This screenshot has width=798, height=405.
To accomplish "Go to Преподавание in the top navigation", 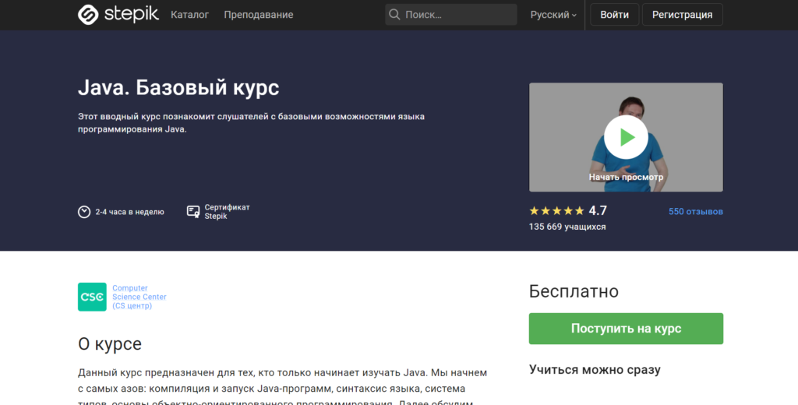I will tap(258, 15).
